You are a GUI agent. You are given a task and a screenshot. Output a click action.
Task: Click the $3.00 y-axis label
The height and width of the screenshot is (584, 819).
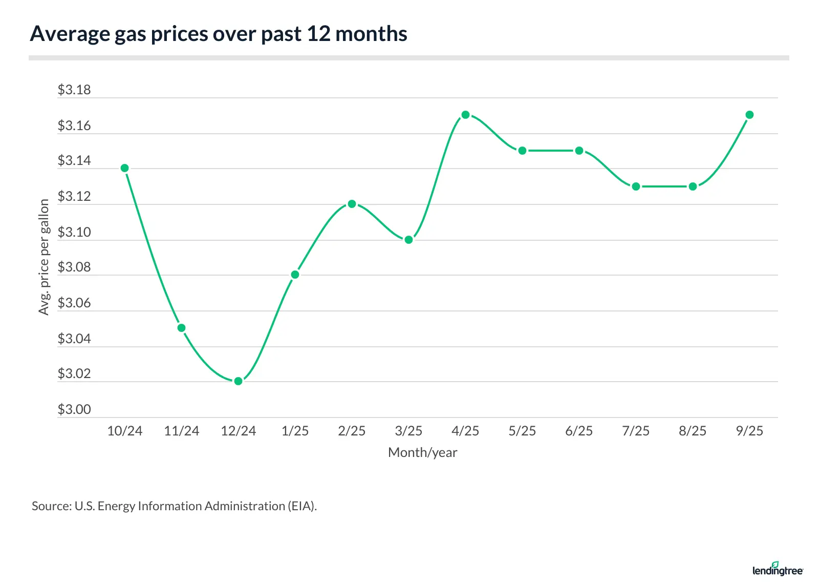pyautogui.click(x=74, y=409)
